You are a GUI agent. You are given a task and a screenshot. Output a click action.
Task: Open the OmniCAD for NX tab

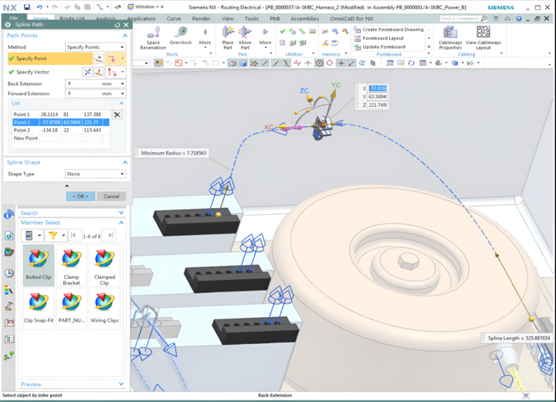pos(352,19)
